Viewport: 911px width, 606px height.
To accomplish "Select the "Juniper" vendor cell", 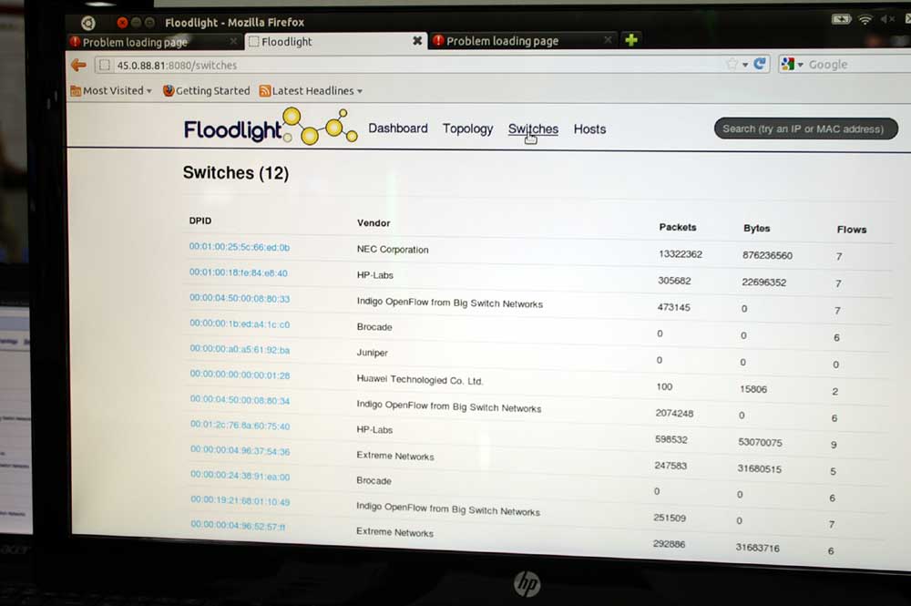I will coord(373,353).
